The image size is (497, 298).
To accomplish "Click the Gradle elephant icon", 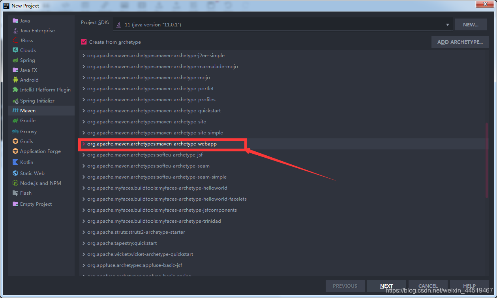I will click(15, 121).
